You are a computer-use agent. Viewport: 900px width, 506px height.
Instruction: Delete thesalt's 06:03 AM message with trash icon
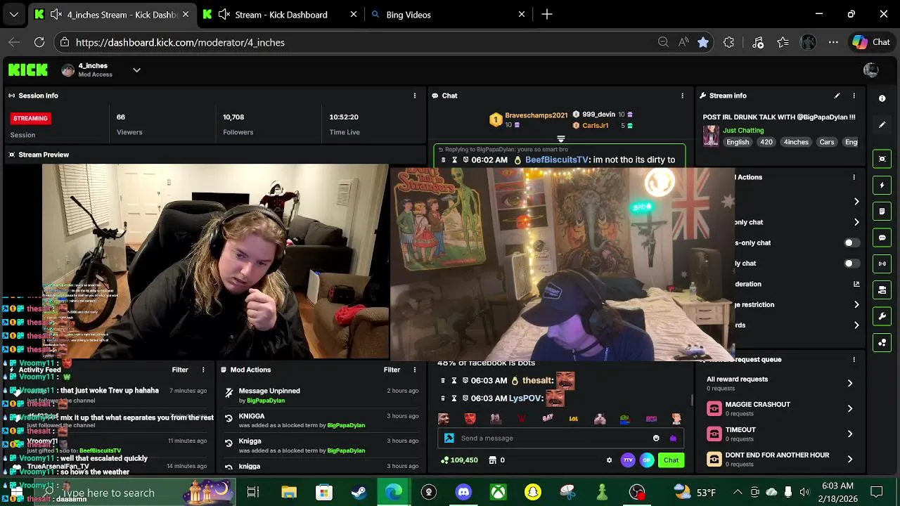(x=442, y=380)
